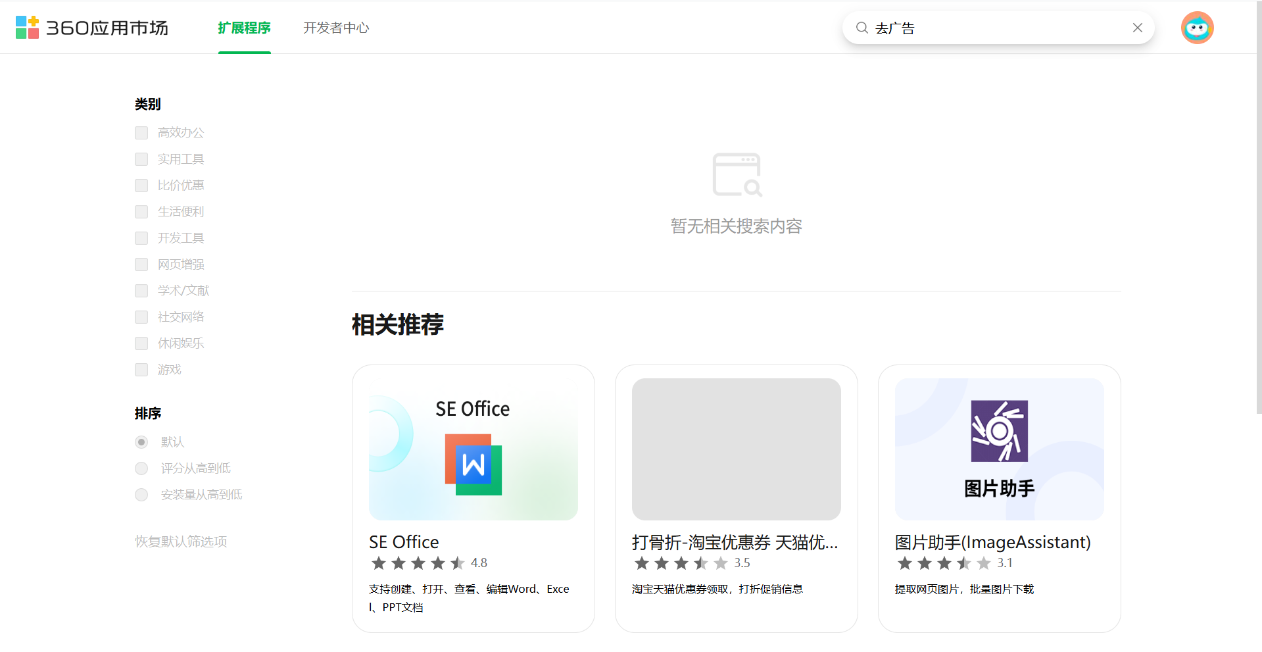Click the 排序 filter heading
The image size is (1262, 652).
coord(148,413)
